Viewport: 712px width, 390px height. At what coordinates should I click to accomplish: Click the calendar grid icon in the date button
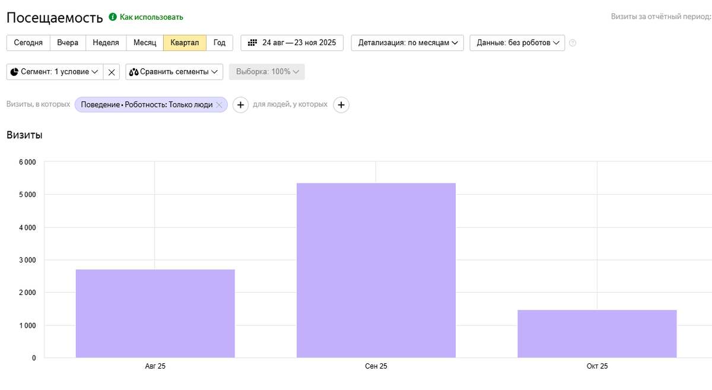[252, 43]
